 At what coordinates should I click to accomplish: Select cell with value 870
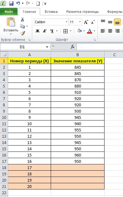click(78, 80)
